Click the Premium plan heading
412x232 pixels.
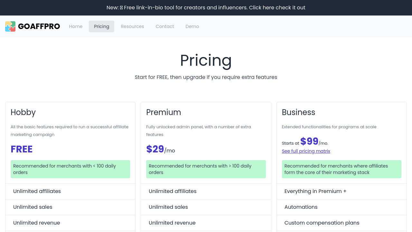pyautogui.click(x=164, y=112)
